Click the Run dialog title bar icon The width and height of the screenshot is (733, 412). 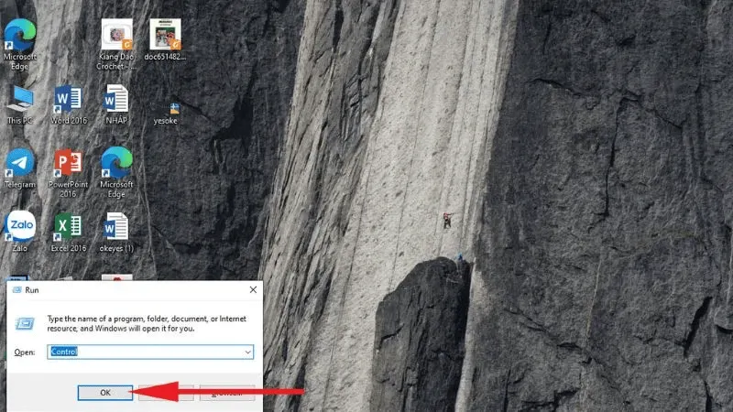15,289
